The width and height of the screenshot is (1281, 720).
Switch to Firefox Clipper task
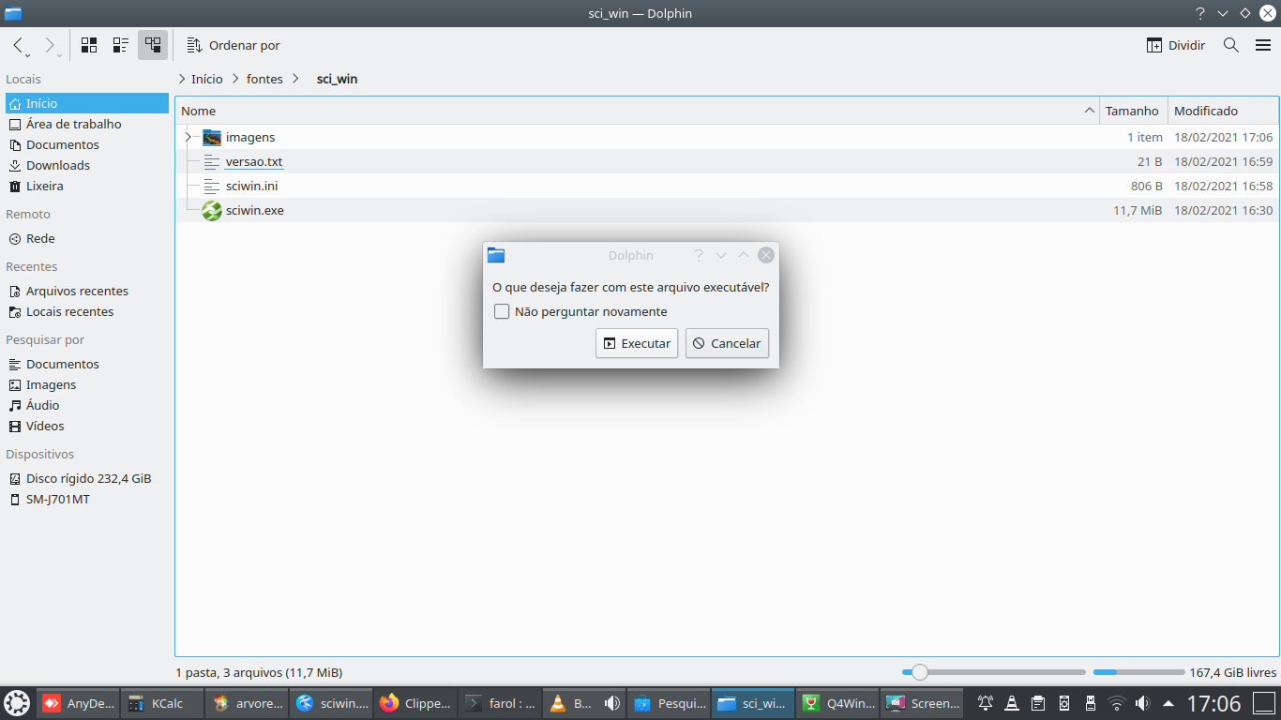click(415, 703)
